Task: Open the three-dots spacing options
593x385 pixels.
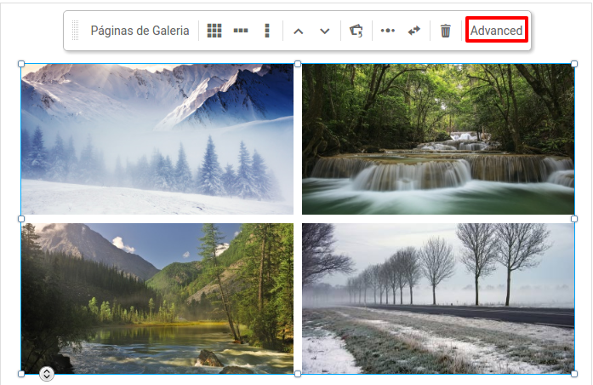Action: pyautogui.click(x=388, y=31)
